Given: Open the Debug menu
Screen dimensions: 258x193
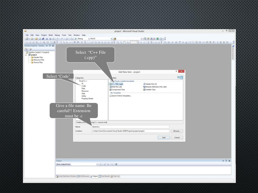Looking at the screenshot, I should (57, 35).
